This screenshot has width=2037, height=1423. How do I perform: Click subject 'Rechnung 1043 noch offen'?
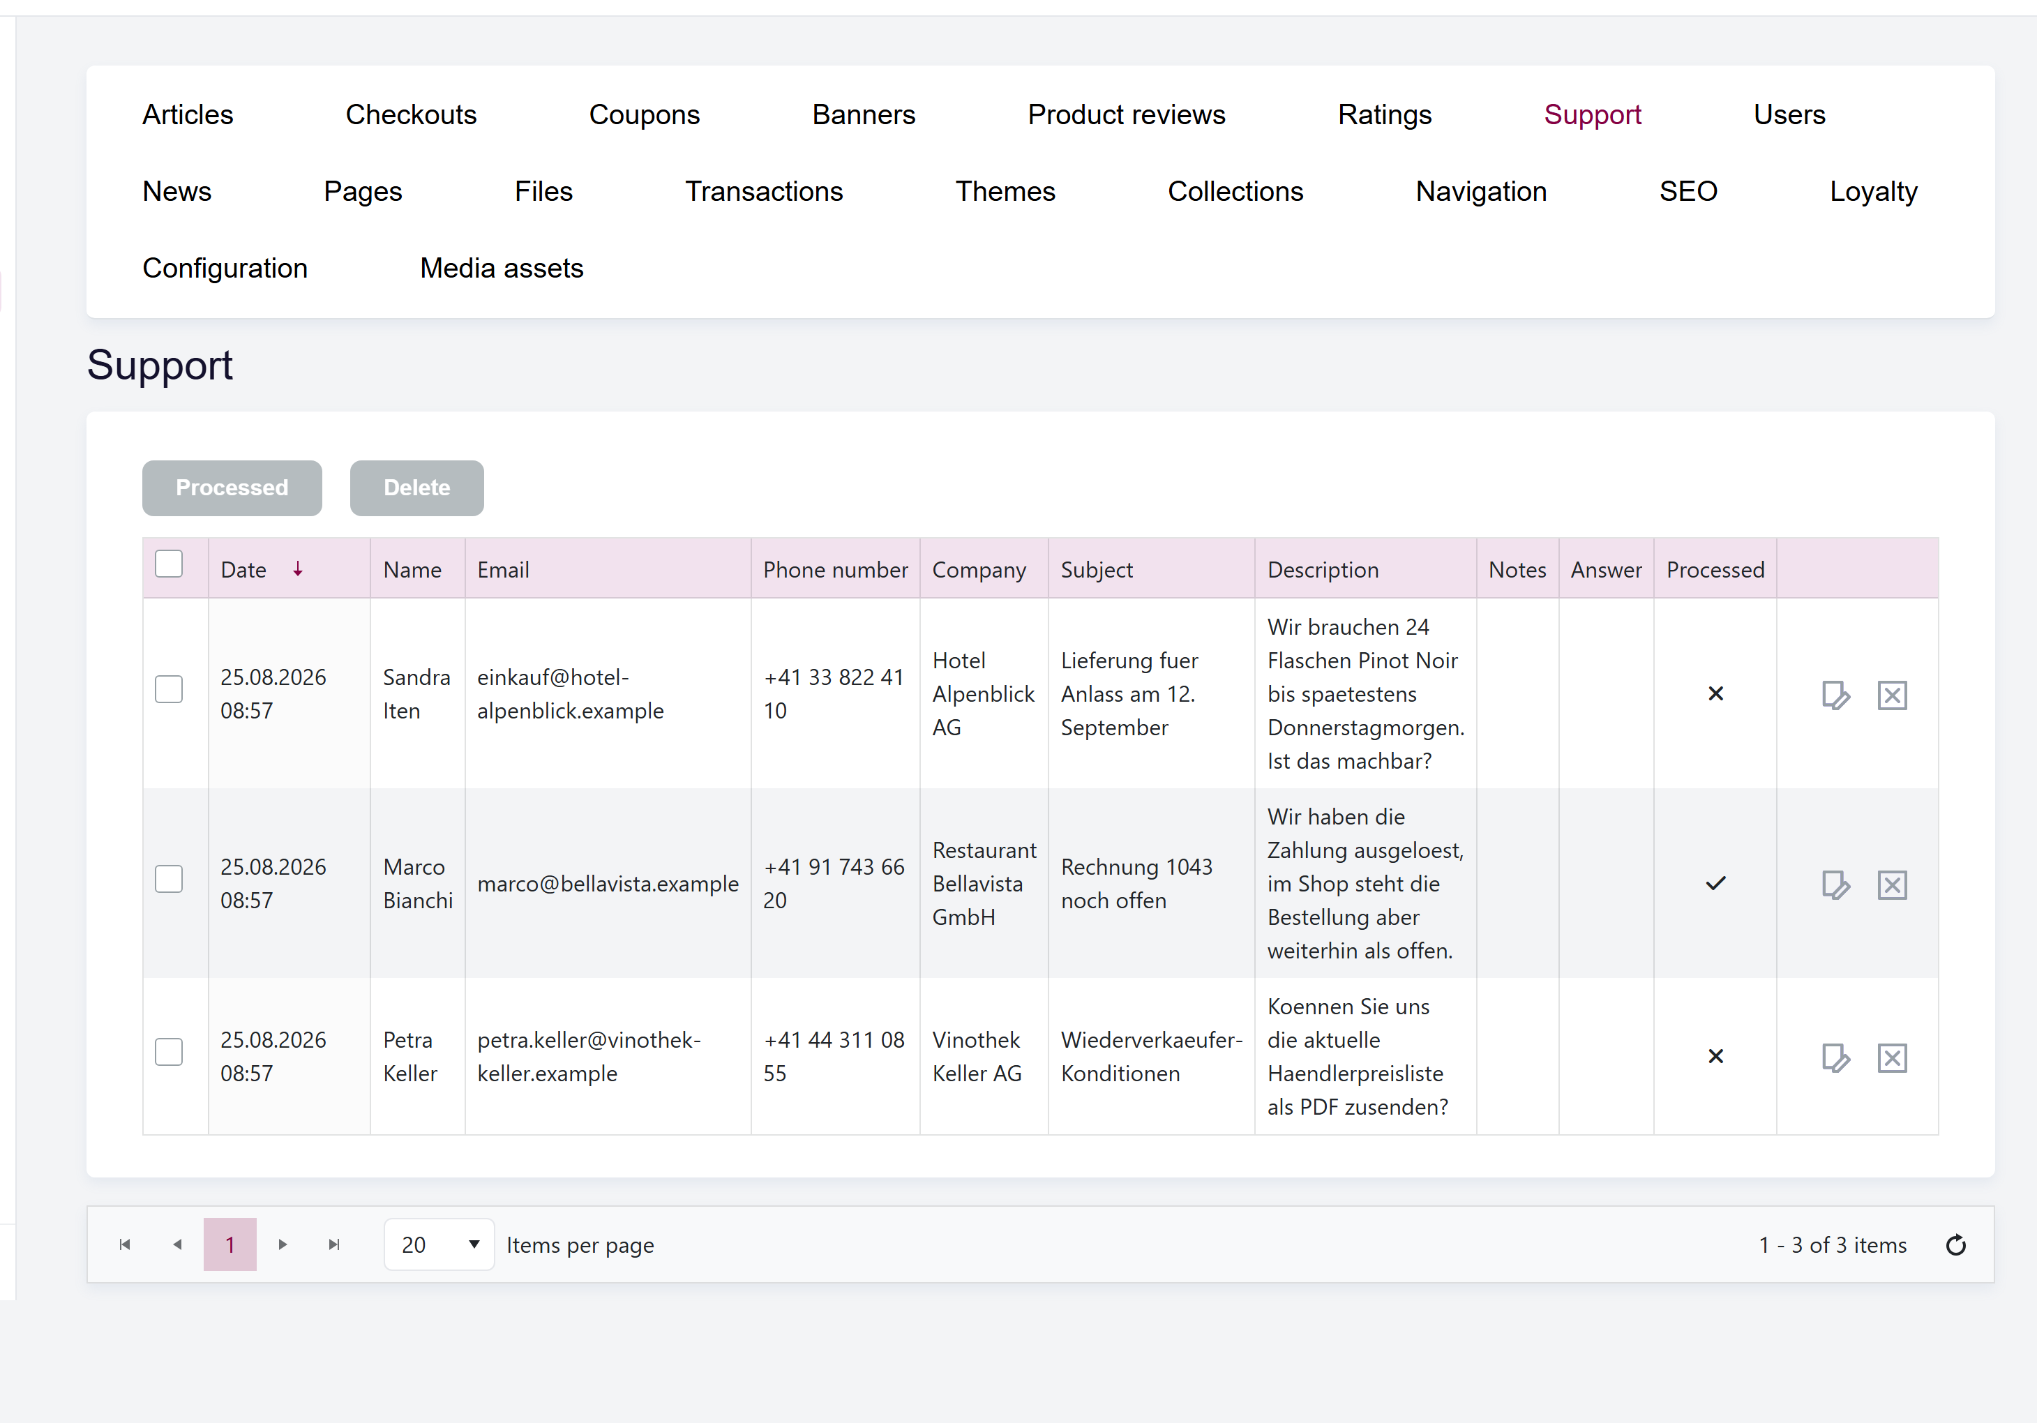point(1136,884)
